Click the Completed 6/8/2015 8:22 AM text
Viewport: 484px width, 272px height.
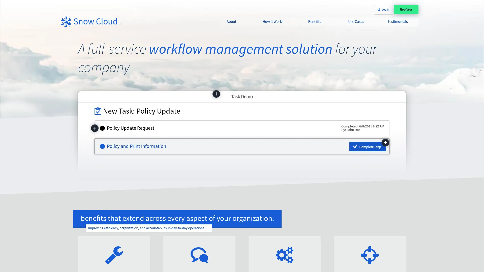pyautogui.click(x=362, y=126)
